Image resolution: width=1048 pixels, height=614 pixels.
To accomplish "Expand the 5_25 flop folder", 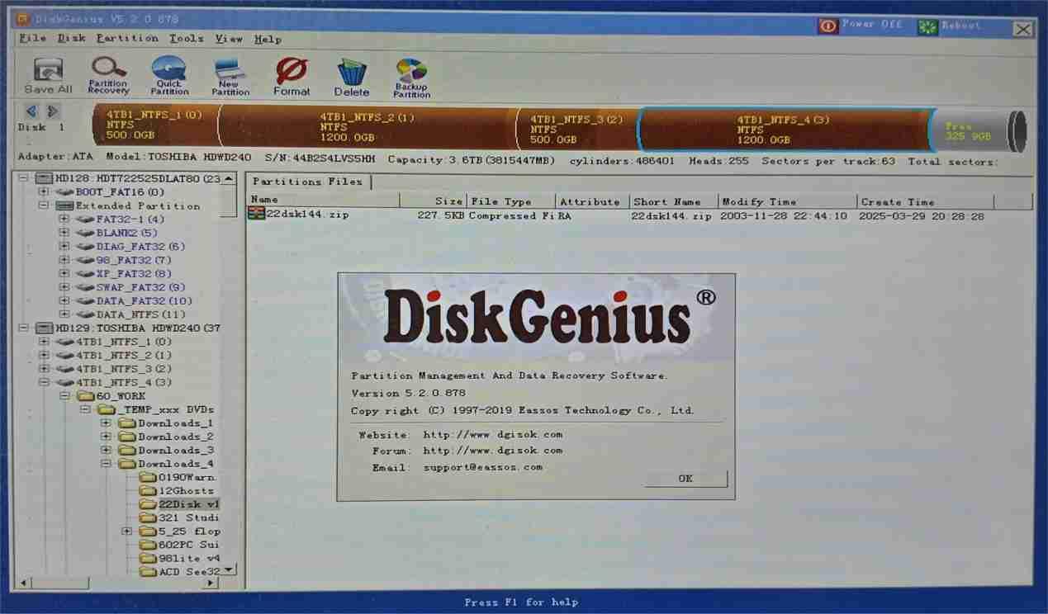I will 126,531.
